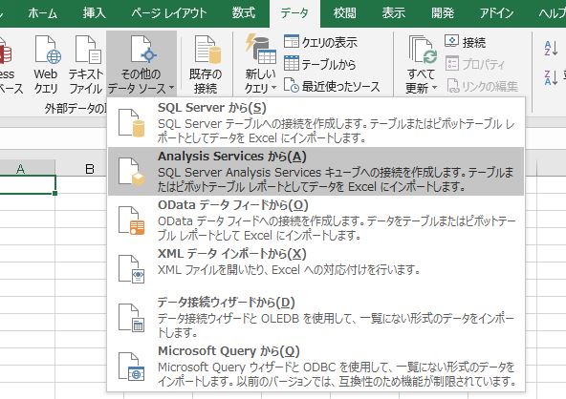Choose Microsoft Query から(Q) item
Screen dimensions: 566x399
click(x=316, y=366)
